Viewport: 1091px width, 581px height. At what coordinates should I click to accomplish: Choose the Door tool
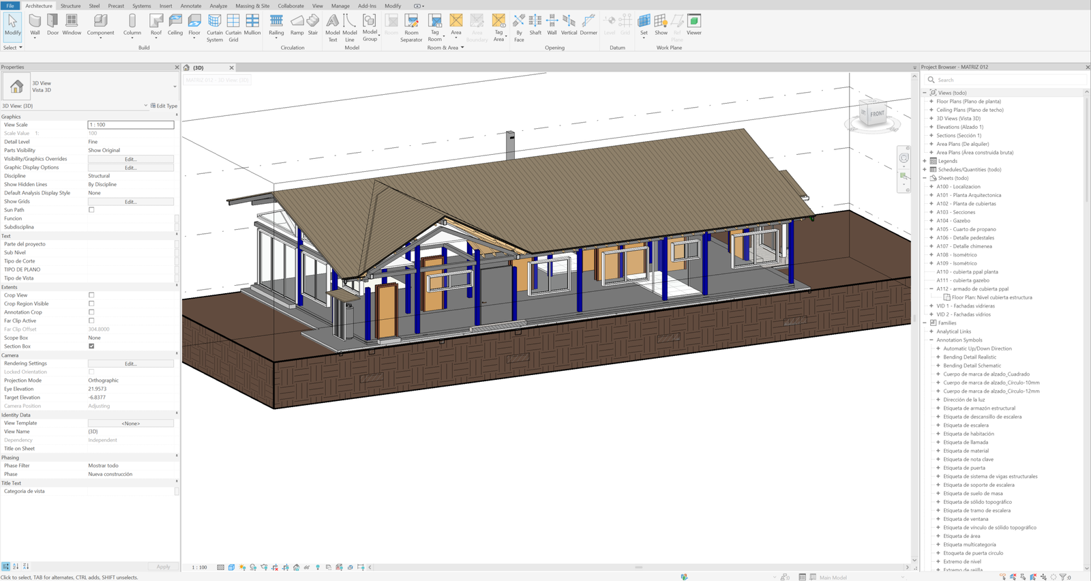53,25
